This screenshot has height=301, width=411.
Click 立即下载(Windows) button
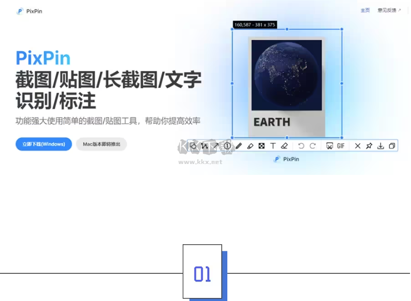pos(44,144)
